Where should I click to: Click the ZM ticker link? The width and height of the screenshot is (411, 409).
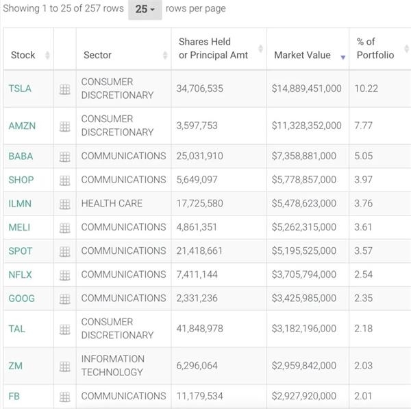coord(16,366)
